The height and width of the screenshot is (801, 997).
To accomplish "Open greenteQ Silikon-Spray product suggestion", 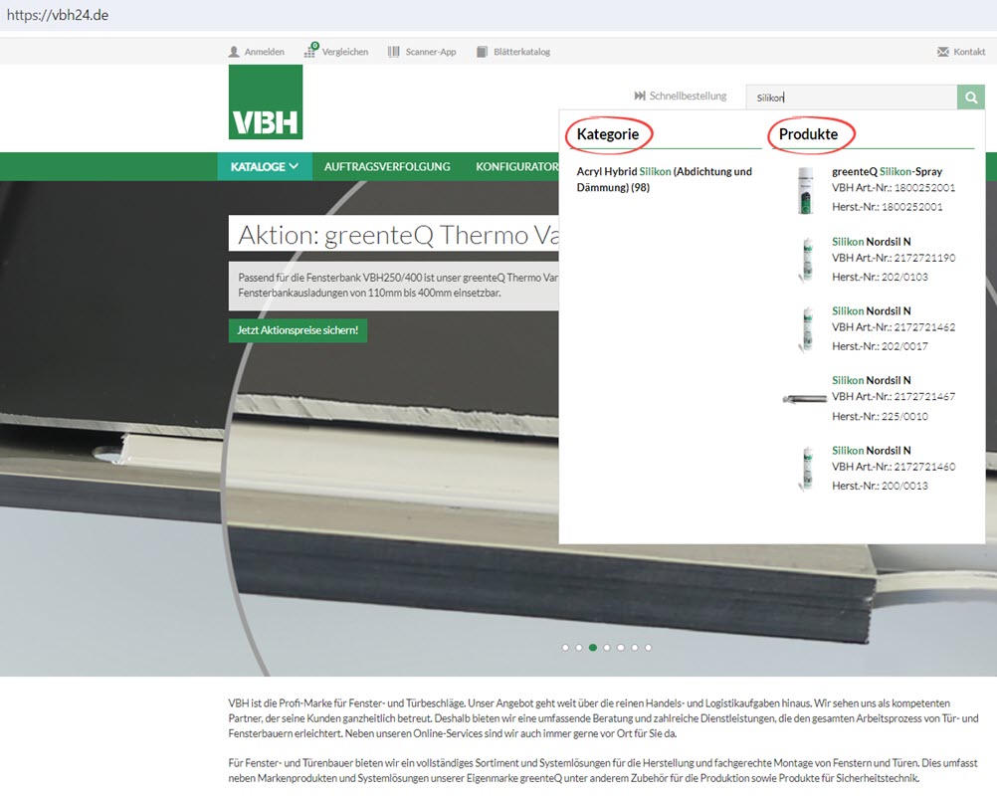I will point(887,171).
